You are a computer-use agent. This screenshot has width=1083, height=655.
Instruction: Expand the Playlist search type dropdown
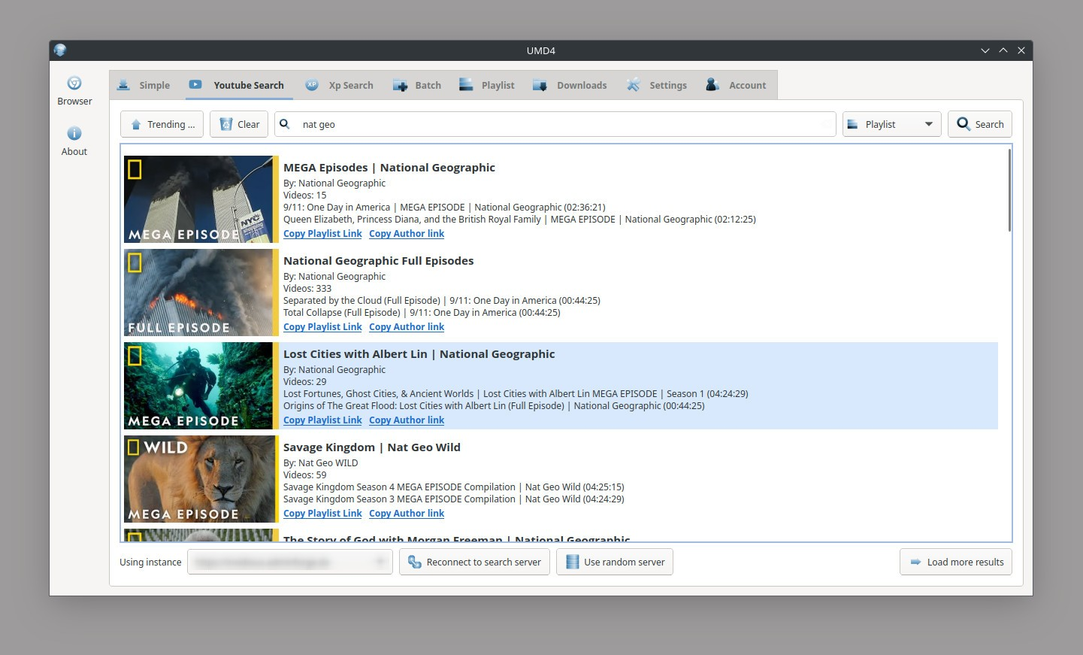891,124
